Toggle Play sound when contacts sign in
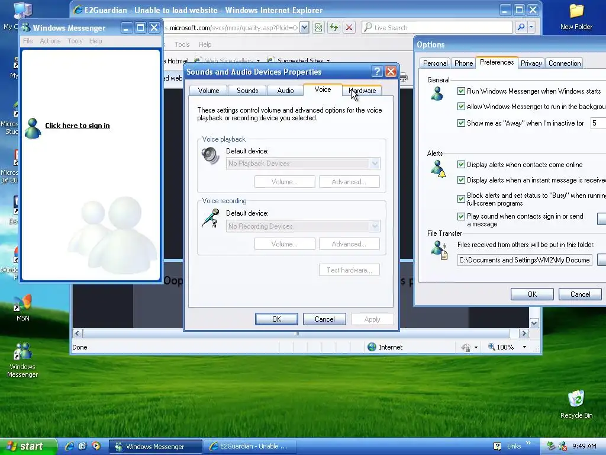 (461, 216)
